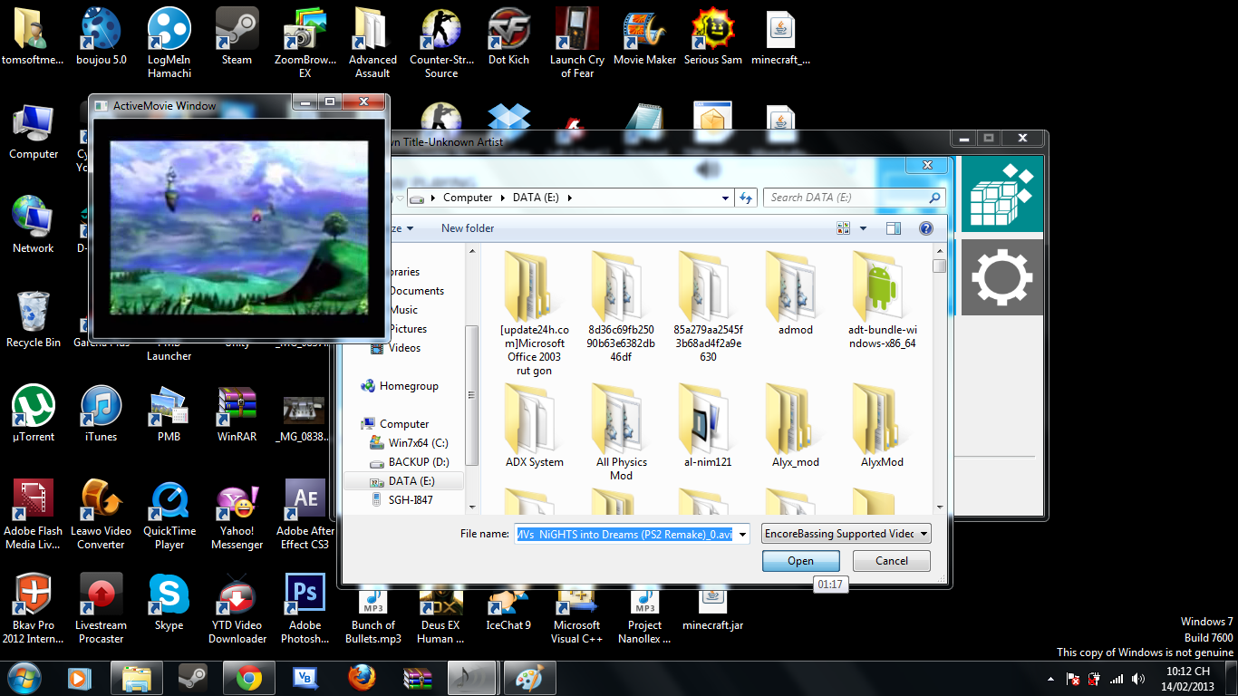1238x696 pixels.
Task: Open the Movie Maker desktop shortcut
Action: pos(644,37)
